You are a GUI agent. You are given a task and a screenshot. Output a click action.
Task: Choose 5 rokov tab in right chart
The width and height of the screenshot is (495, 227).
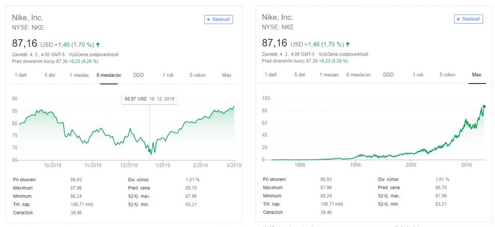point(448,75)
